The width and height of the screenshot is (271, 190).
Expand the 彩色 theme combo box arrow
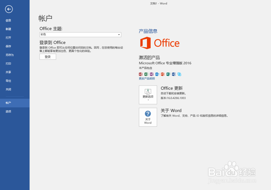(119, 34)
